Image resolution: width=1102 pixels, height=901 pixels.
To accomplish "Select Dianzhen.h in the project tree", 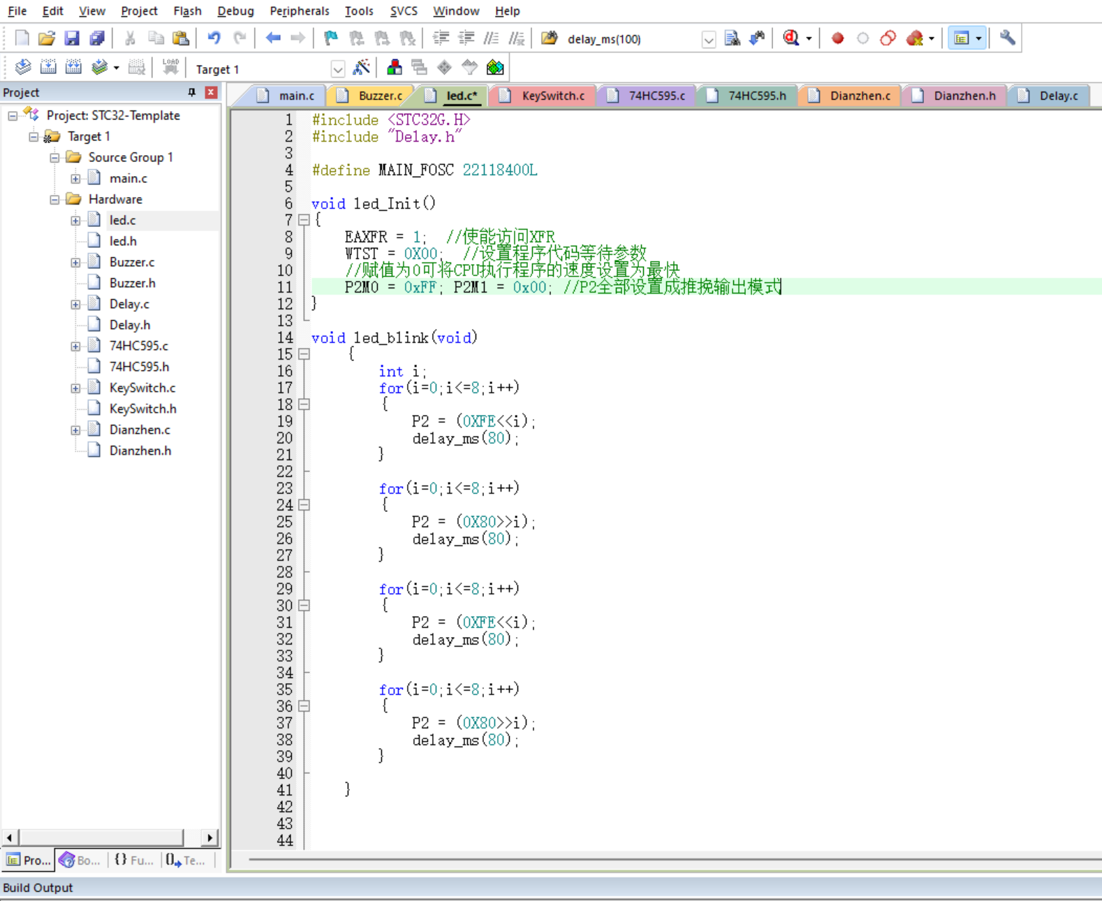I will (x=140, y=450).
